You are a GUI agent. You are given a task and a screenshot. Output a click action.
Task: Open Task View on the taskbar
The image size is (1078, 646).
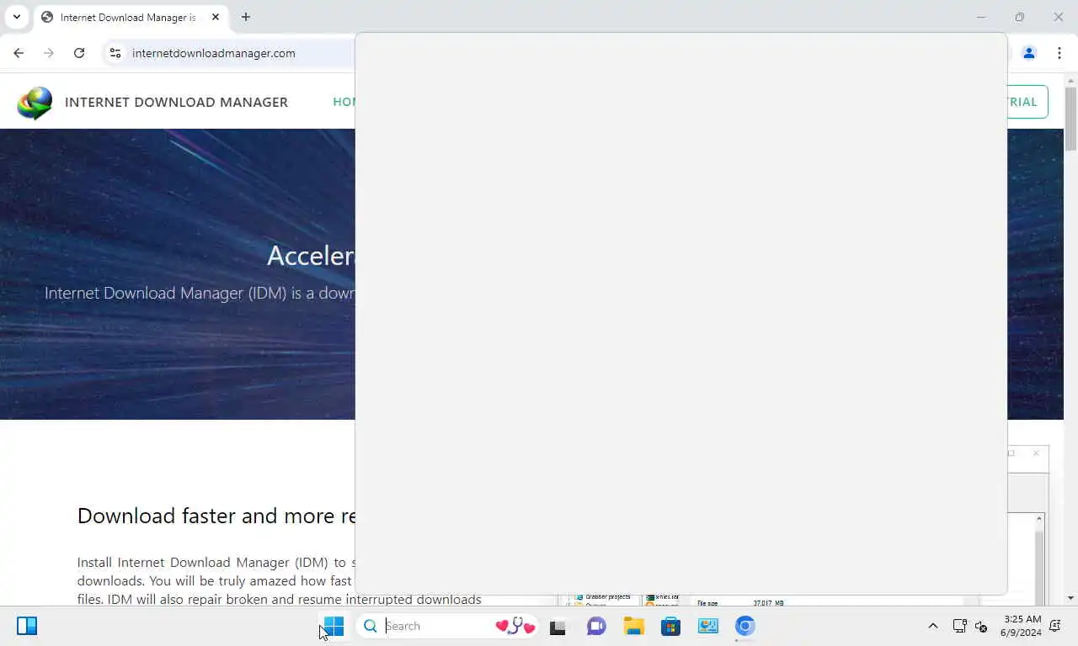pyautogui.click(x=558, y=626)
